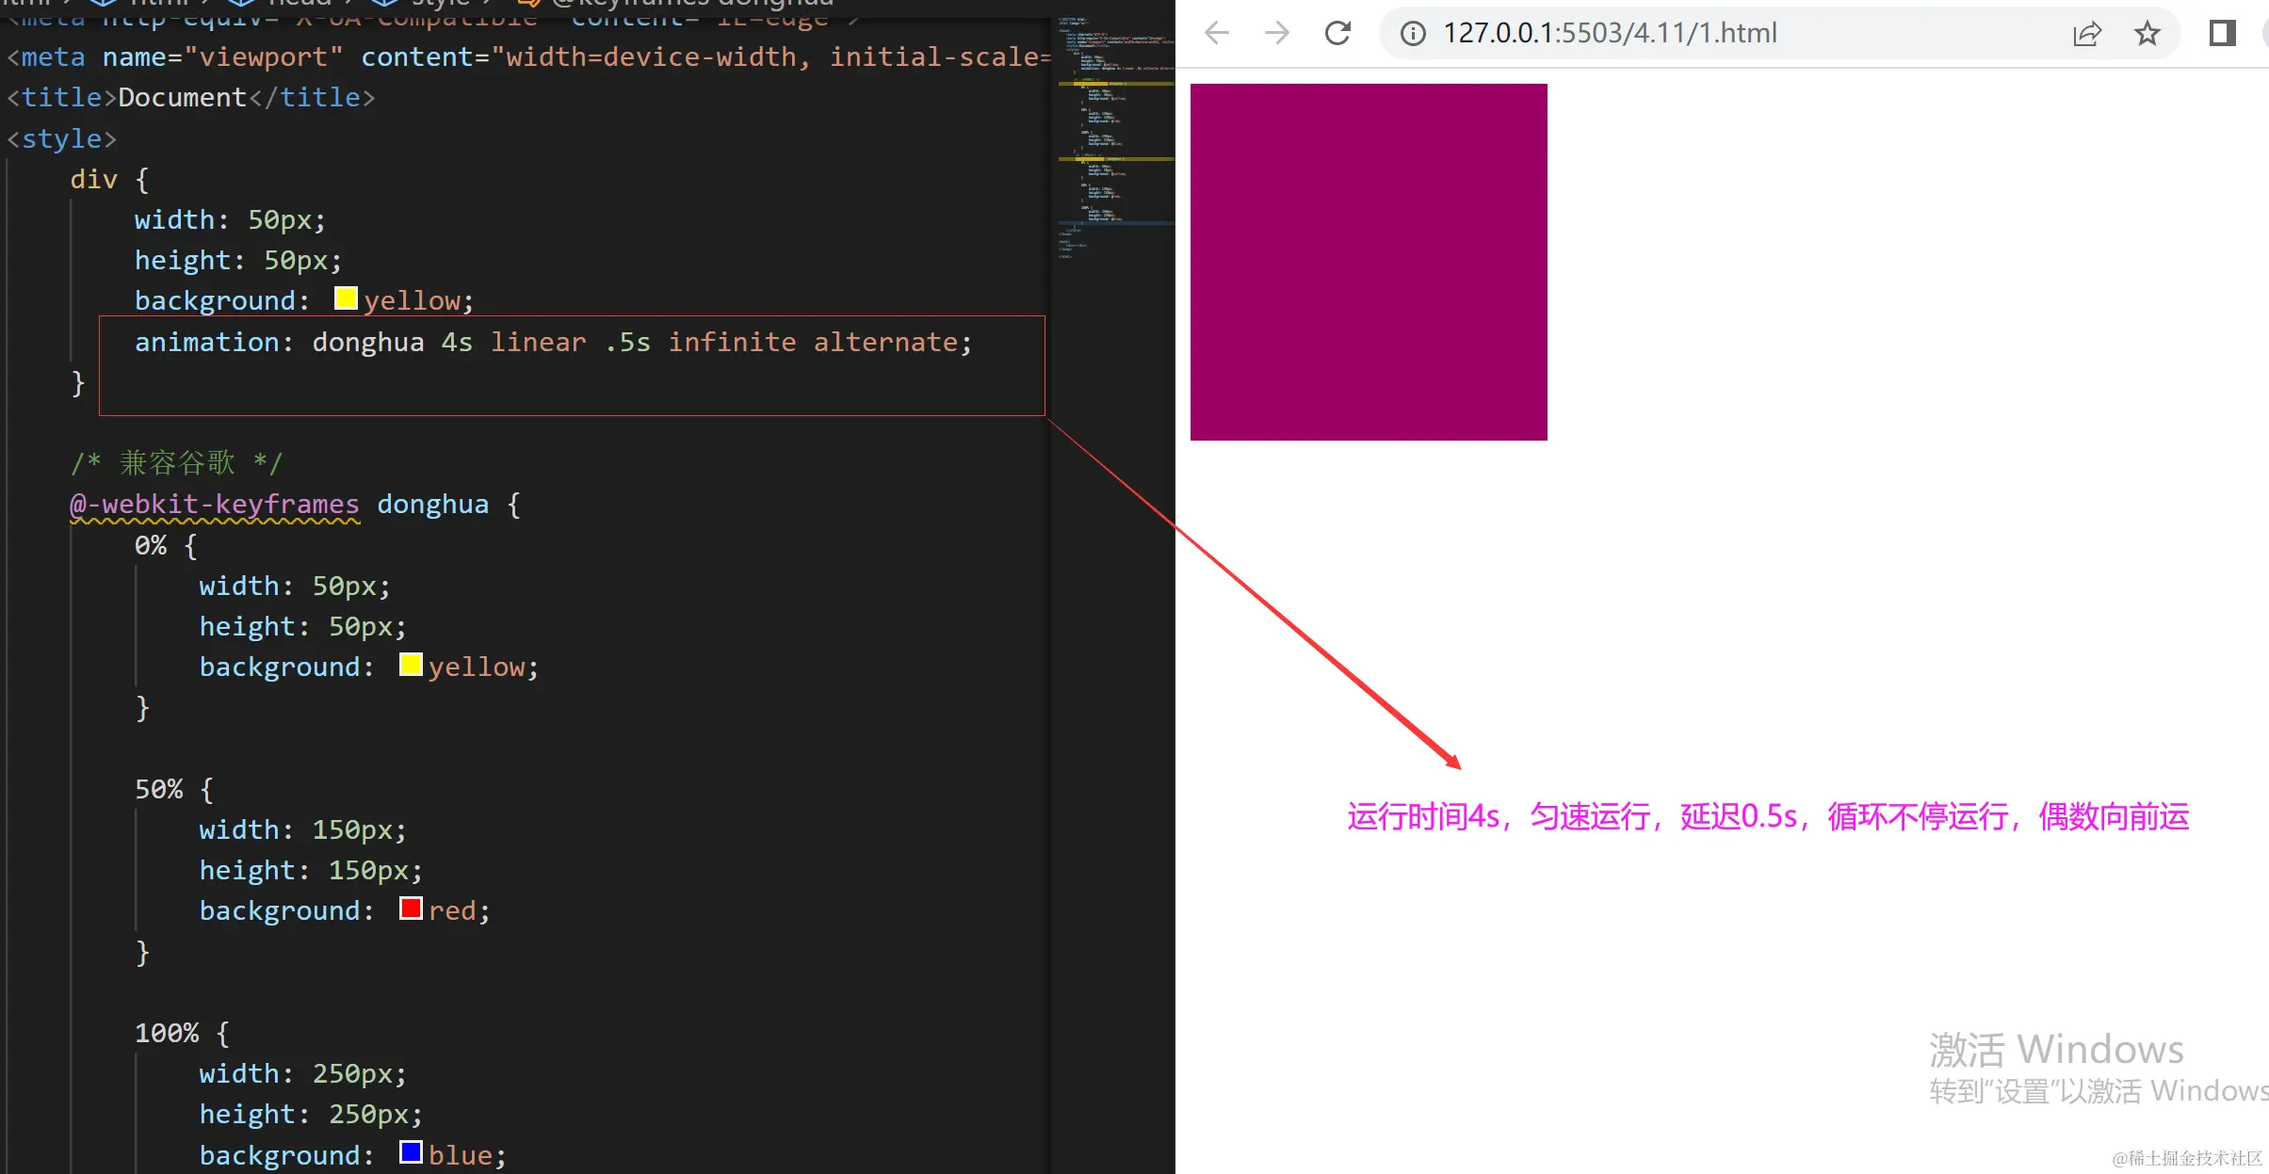Image resolution: width=2269 pixels, height=1174 pixels.
Task: Open the site information icon in the address bar
Action: click(x=1412, y=34)
